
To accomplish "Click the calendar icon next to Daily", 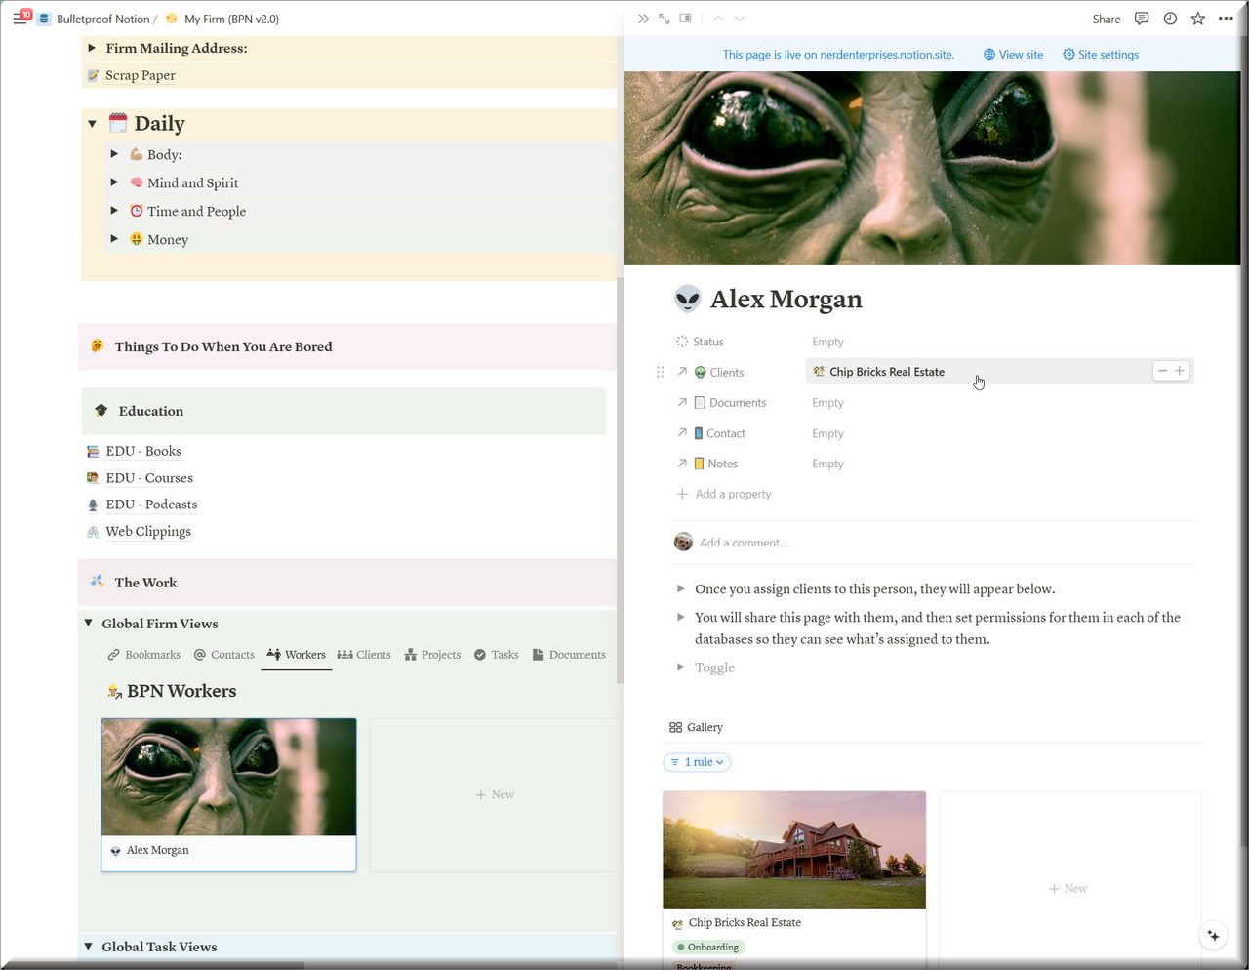I will coord(118,123).
